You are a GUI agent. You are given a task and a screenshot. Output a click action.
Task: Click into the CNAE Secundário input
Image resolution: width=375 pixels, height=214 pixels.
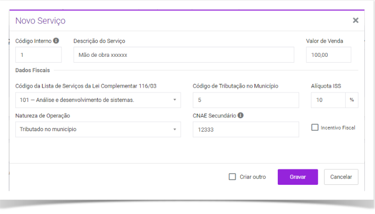(245, 129)
